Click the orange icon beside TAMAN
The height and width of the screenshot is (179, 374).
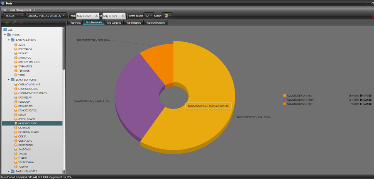pyautogui.click(x=16, y=154)
